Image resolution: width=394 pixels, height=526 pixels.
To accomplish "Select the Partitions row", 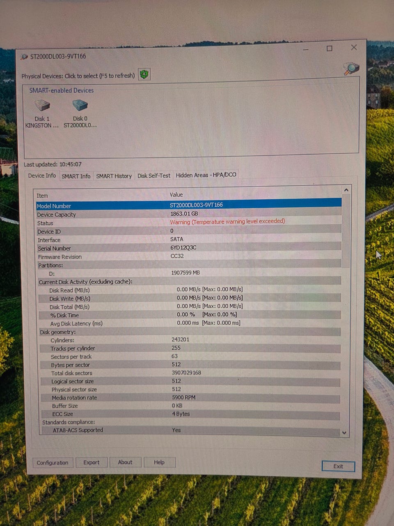I will coord(189,265).
